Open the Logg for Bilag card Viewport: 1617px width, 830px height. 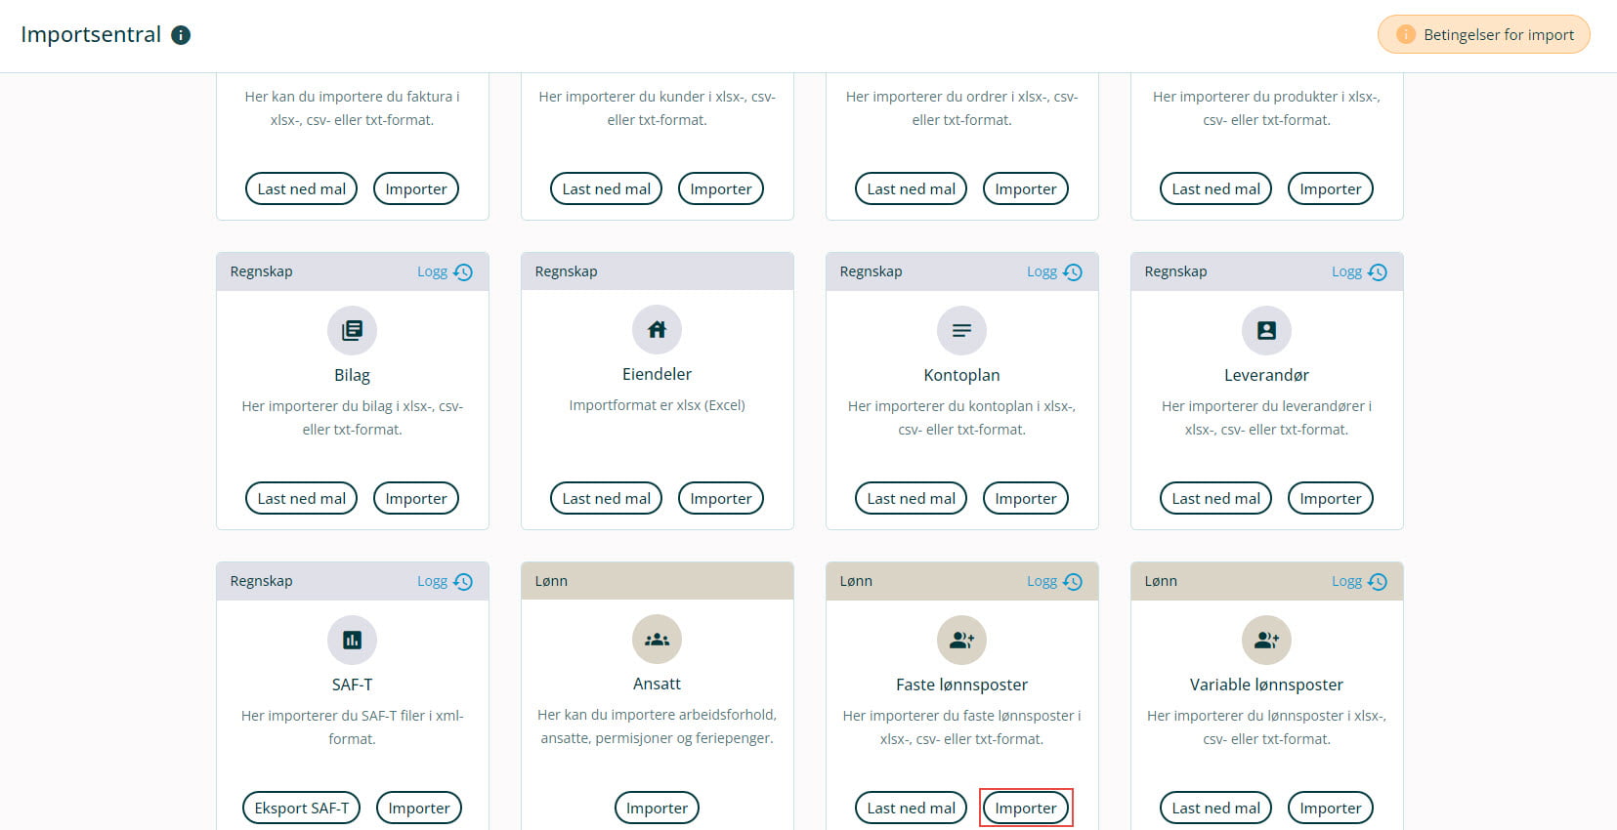point(445,271)
